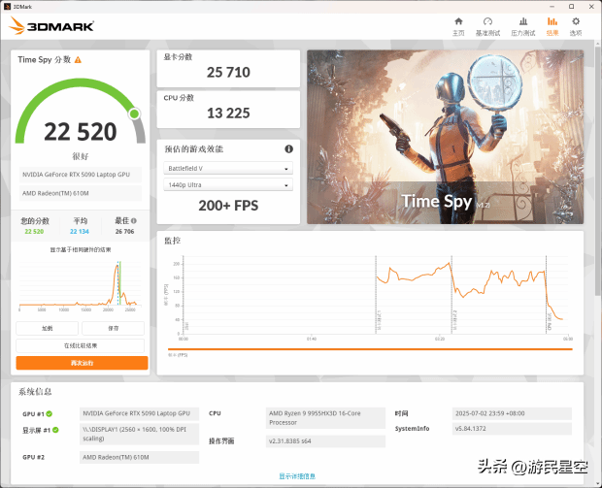Open the Battlefield V game dropdown

coord(228,168)
